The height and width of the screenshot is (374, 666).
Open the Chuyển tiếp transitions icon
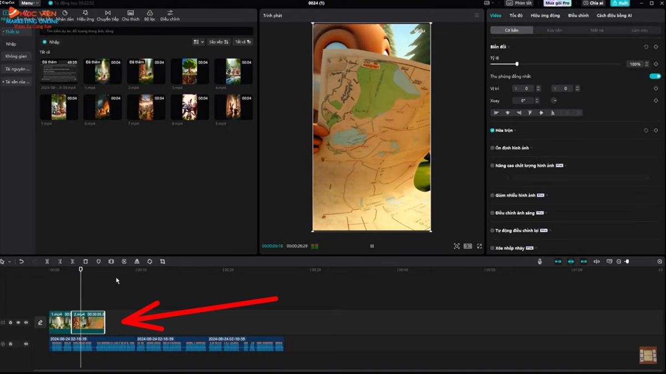pyautogui.click(x=108, y=16)
